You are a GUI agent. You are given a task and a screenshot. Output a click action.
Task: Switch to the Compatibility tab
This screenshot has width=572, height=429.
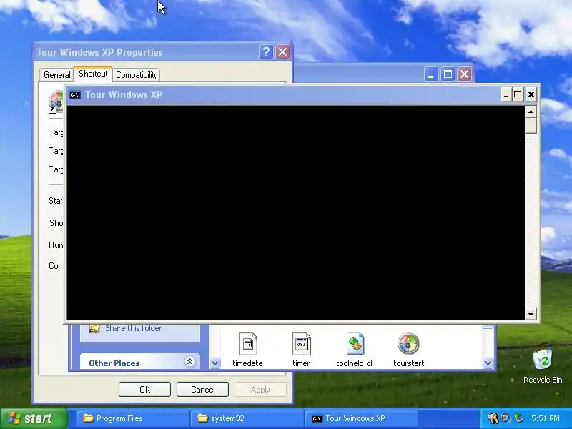click(x=137, y=75)
